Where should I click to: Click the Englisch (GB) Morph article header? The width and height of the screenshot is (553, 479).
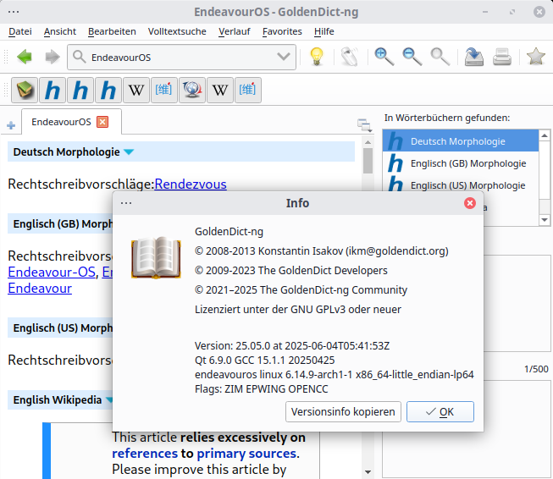pyautogui.click(x=60, y=223)
